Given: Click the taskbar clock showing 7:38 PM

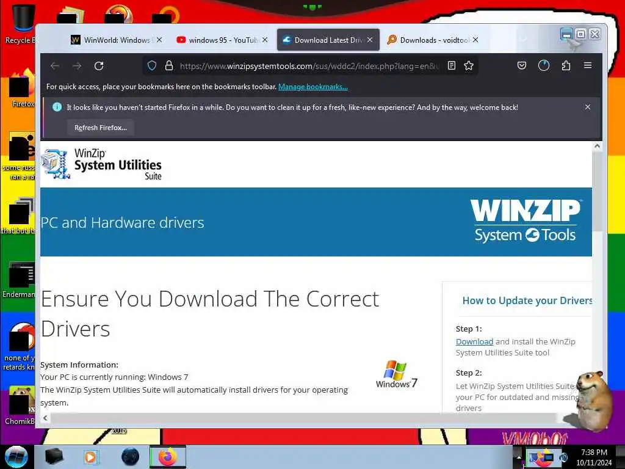Looking at the screenshot, I should (594, 457).
